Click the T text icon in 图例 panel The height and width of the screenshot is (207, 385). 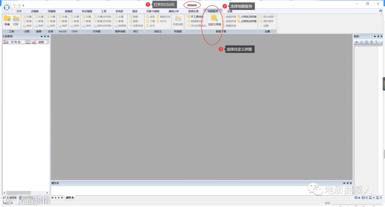pos(376,42)
